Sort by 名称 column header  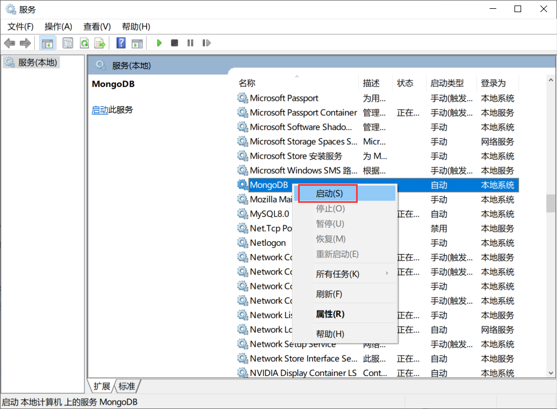tap(298, 83)
